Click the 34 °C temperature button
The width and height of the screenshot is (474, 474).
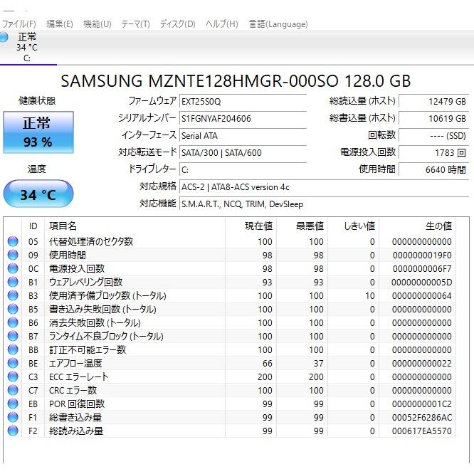(38, 194)
